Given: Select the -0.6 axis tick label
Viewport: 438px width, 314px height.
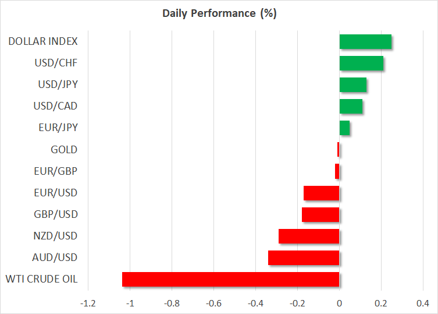Looking at the screenshot, I should [x=212, y=304].
